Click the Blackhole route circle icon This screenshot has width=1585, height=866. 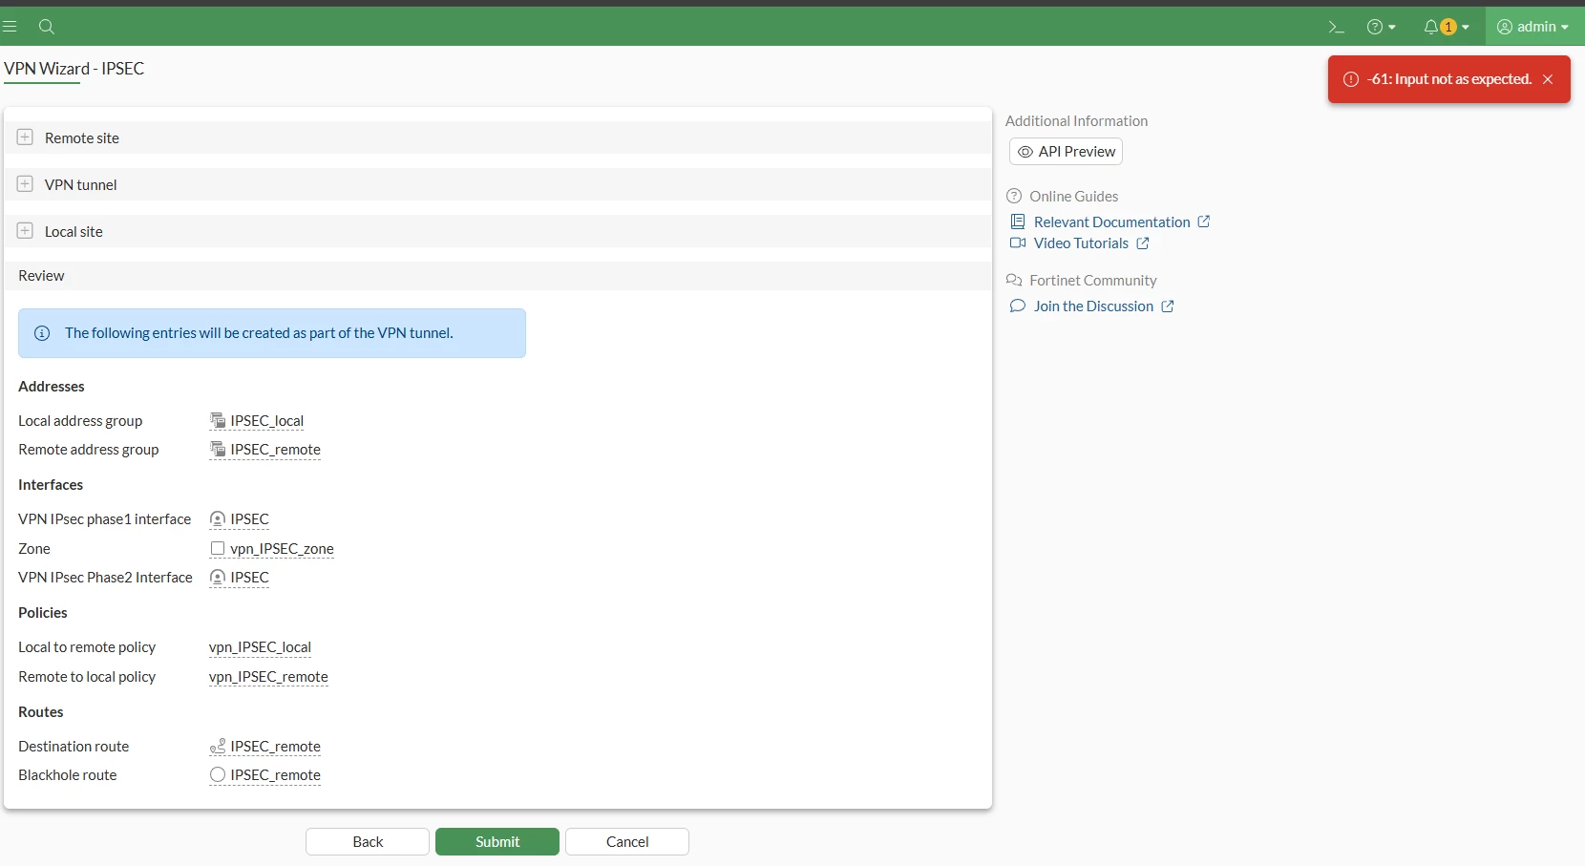pyautogui.click(x=218, y=775)
